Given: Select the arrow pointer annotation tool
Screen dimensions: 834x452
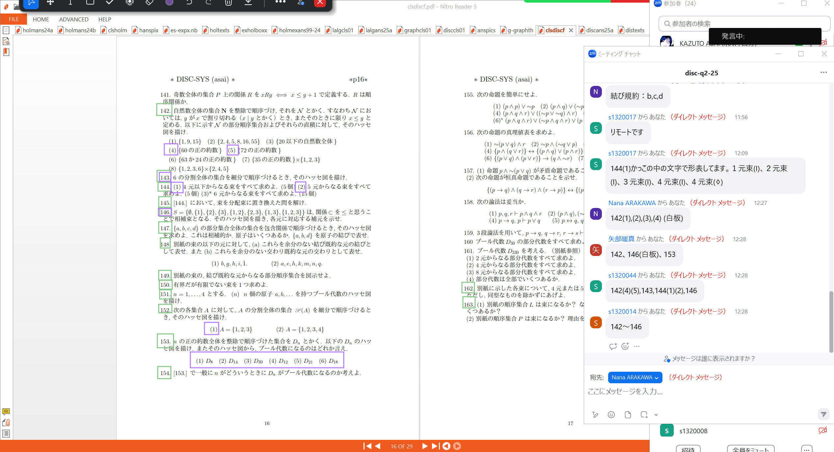Looking at the screenshot, I should [31, 3].
